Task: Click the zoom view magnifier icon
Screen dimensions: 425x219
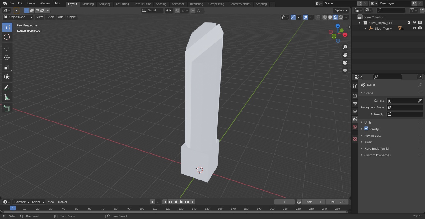Action: point(345,47)
